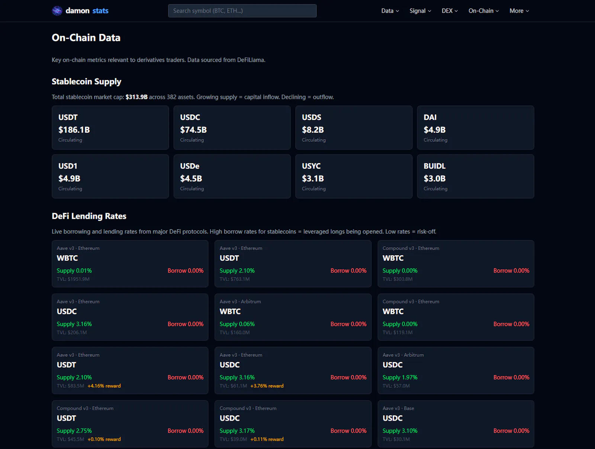595x449 pixels.
Task: Select the USDC $74.5B stablecoin card
Action: point(232,128)
